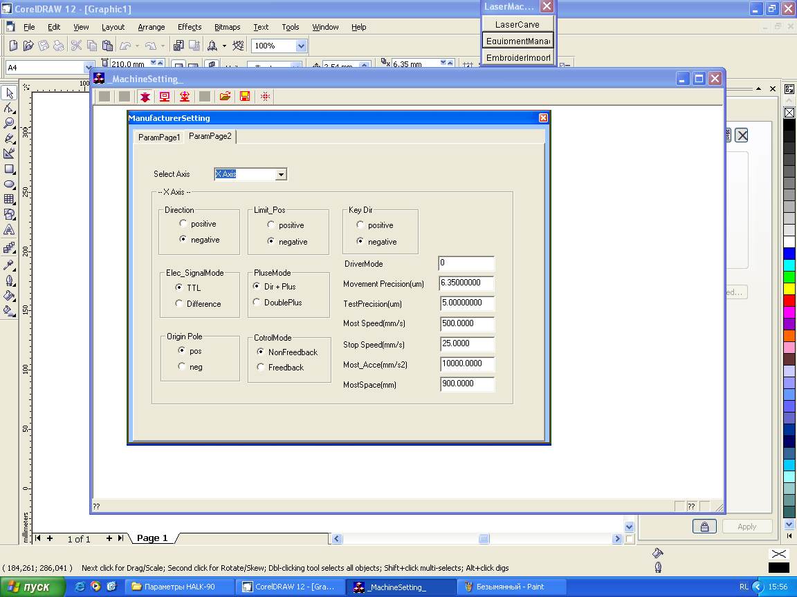
Task: Select Difference signal mode
Action: [180, 303]
